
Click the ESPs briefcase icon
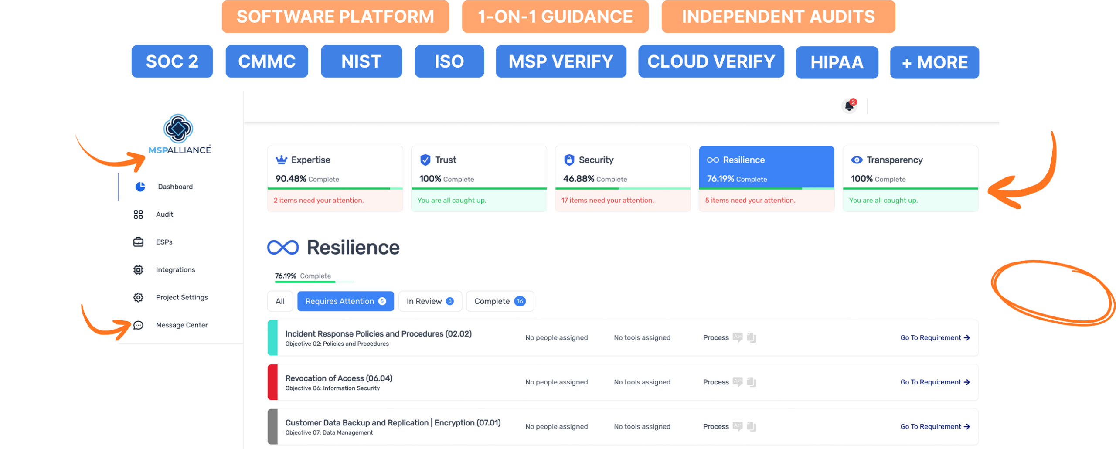[138, 242]
